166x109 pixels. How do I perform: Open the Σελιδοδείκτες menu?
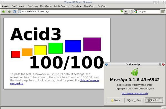point(62,6)
